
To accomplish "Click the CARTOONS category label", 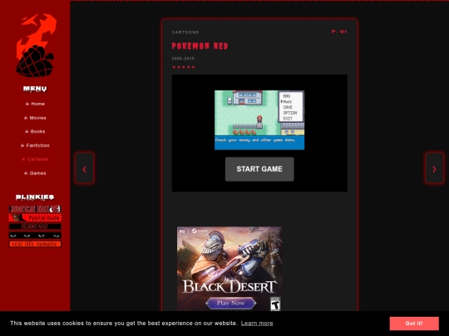I will [x=185, y=32].
